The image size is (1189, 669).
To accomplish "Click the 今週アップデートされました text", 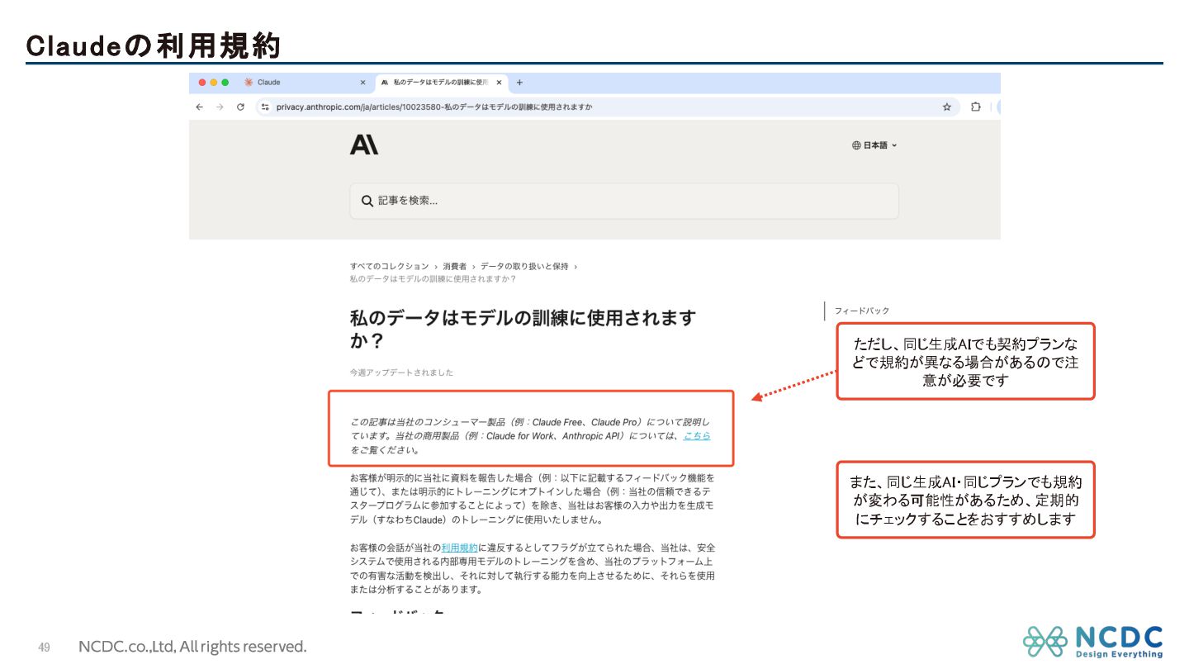I will click(x=401, y=372).
